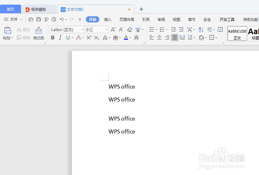Increase font size with A+ icon
This screenshot has height=175, width=259.
113,30
